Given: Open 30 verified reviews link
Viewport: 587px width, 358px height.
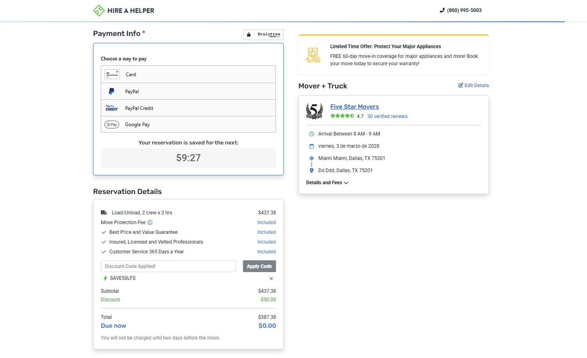Looking at the screenshot, I should [387, 116].
